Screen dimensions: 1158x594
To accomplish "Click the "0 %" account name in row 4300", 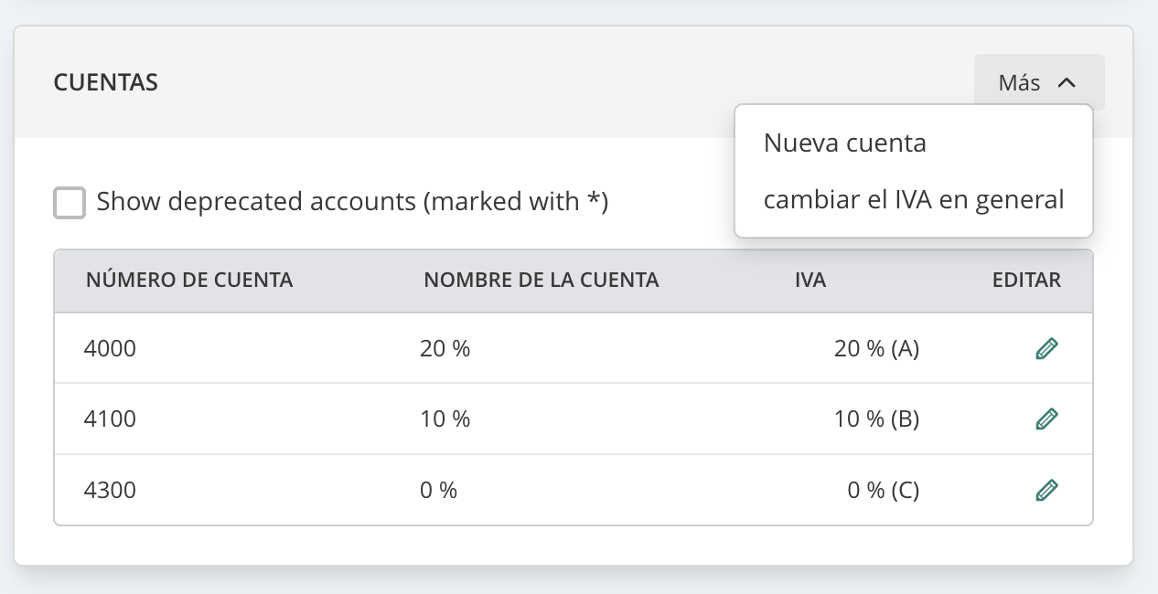I will point(438,491).
